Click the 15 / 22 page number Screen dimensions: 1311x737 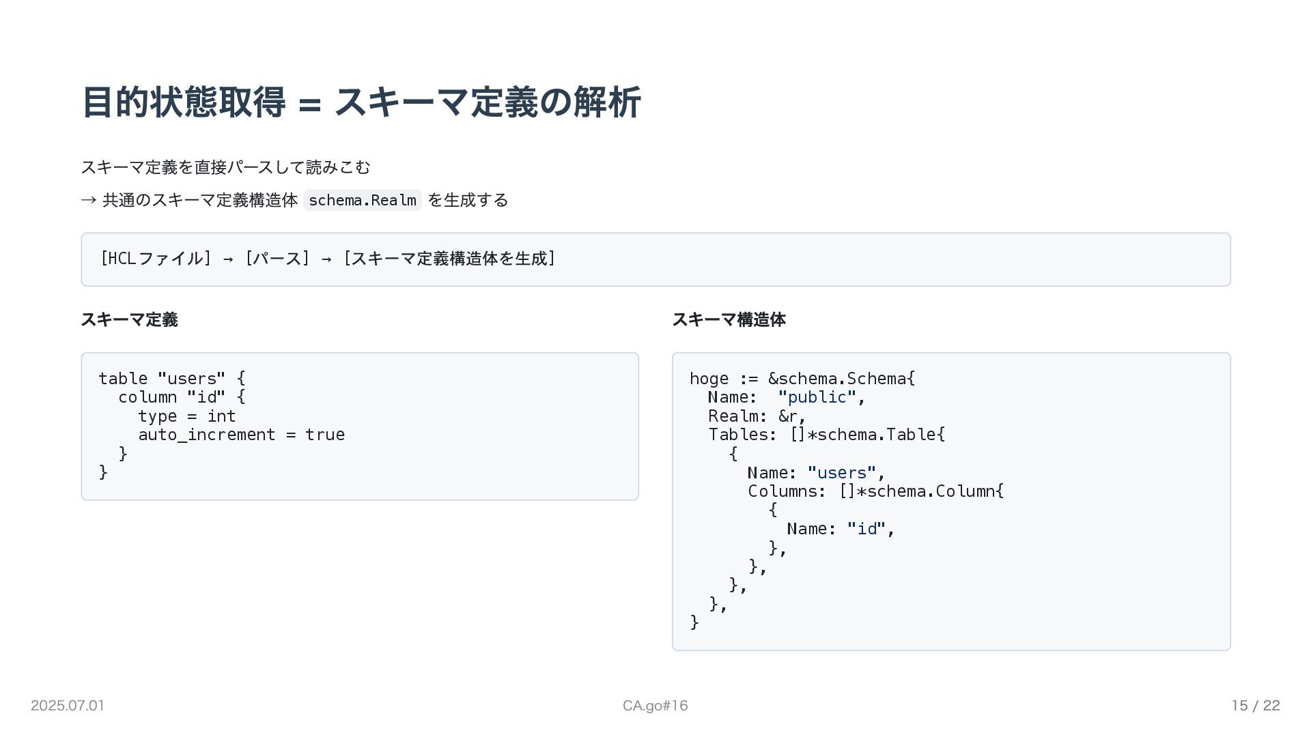point(1255,706)
